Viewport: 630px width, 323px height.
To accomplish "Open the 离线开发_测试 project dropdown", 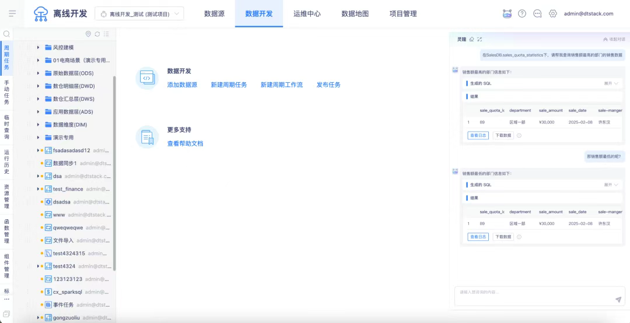I will pos(139,13).
